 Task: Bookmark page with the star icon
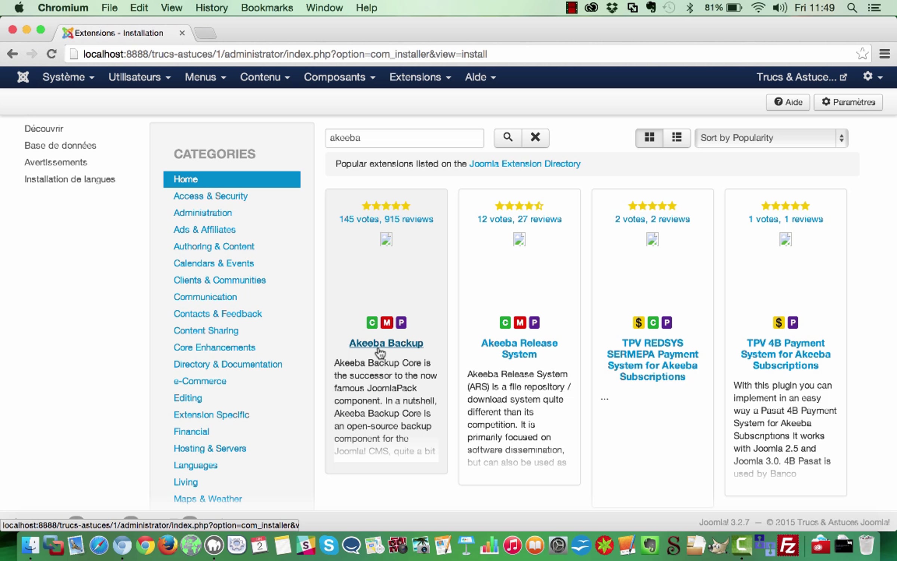[862, 54]
